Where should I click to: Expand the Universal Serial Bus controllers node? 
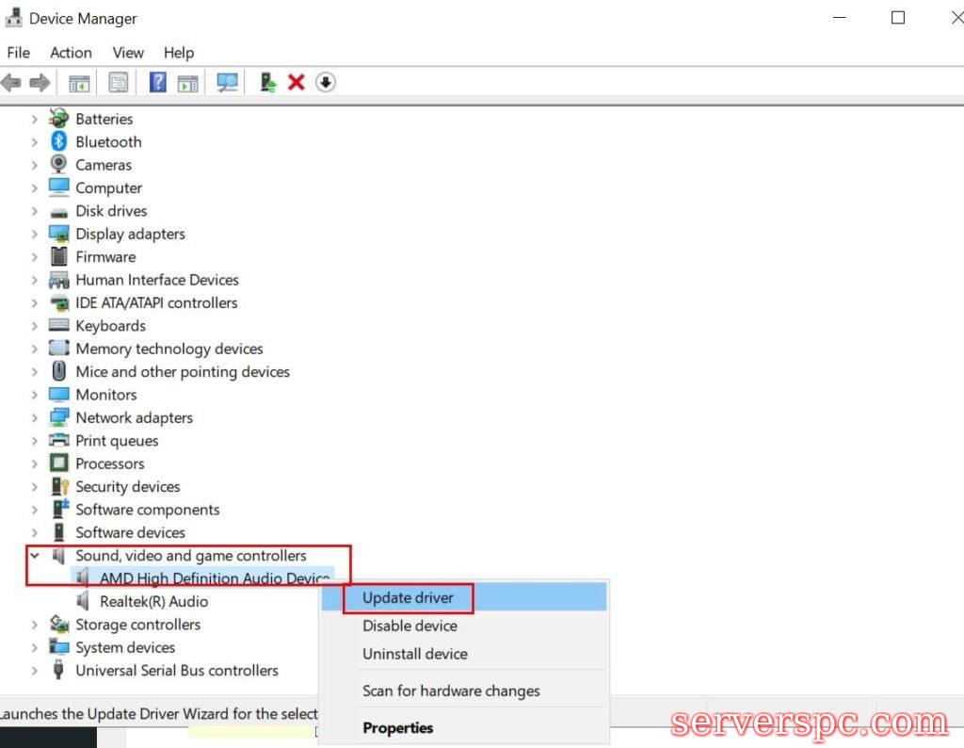pyautogui.click(x=35, y=671)
